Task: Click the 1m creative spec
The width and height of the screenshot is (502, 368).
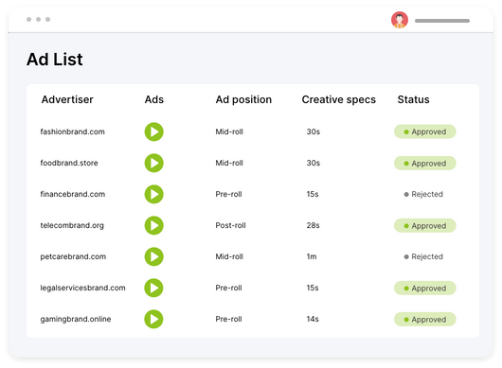Action: [312, 256]
